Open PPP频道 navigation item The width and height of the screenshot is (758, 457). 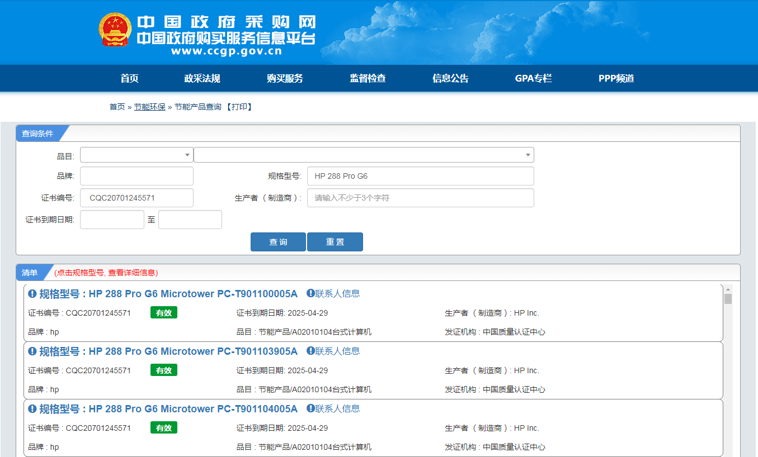[x=616, y=78]
